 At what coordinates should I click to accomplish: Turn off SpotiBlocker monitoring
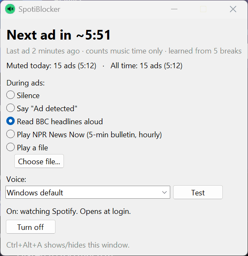pyautogui.click(x=31, y=227)
